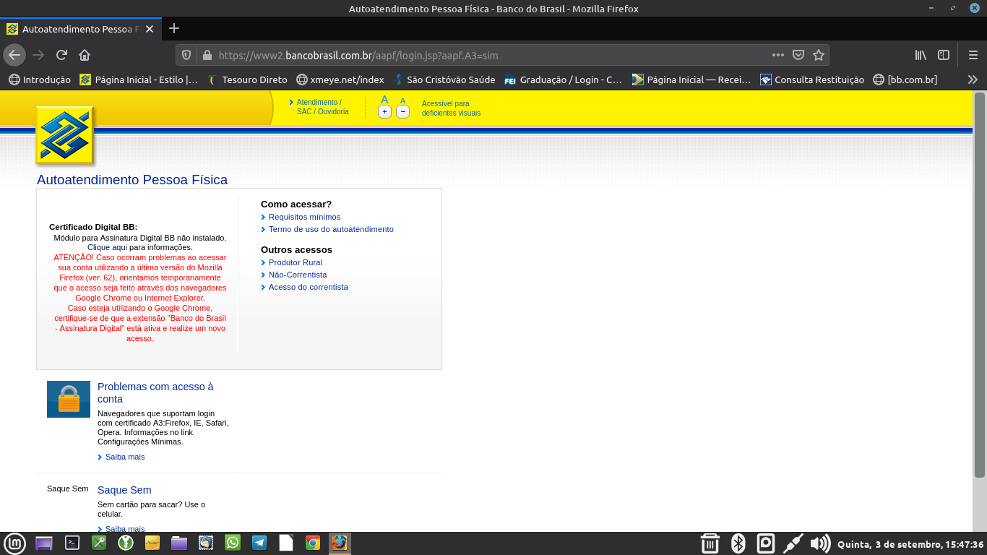This screenshot has height=555, width=987.
Task: Open xmeye.net/index bookmark
Action: pyautogui.click(x=340, y=79)
